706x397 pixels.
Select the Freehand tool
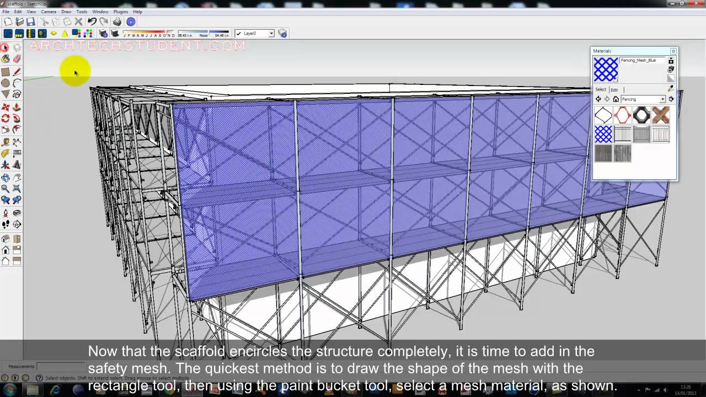coord(17,94)
